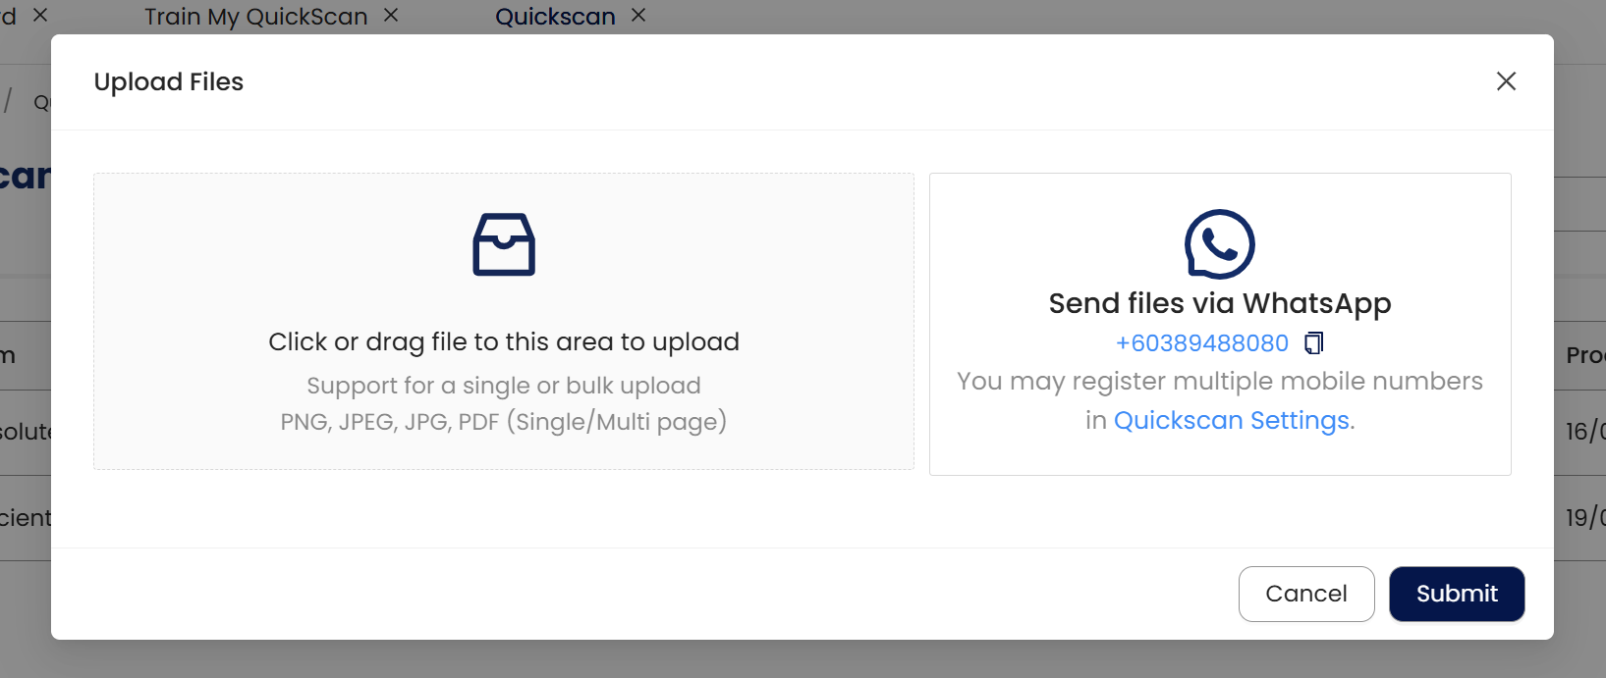The image size is (1606, 678).
Task: Click the PNG, JPEG, JPG, PDF formats line
Action: pos(504,422)
